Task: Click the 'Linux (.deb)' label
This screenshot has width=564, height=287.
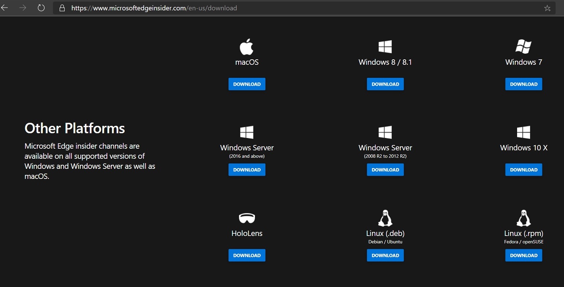Action: coord(385,233)
